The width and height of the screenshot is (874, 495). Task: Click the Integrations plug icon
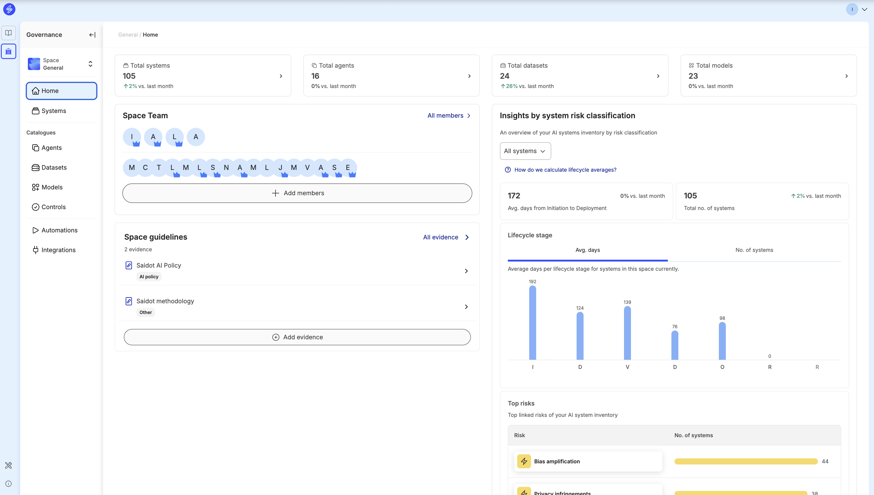pos(35,250)
